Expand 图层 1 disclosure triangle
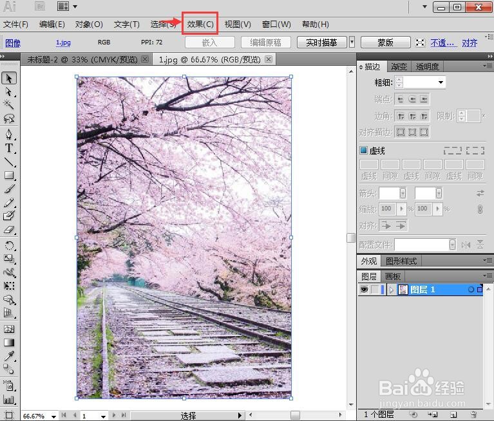Viewport: 494px width, 421px height. (x=392, y=290)
